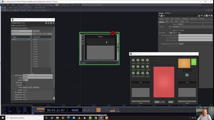Switch to the Slider parameter page
Viewport: 214px width, 120px height.
coord(177,21)
